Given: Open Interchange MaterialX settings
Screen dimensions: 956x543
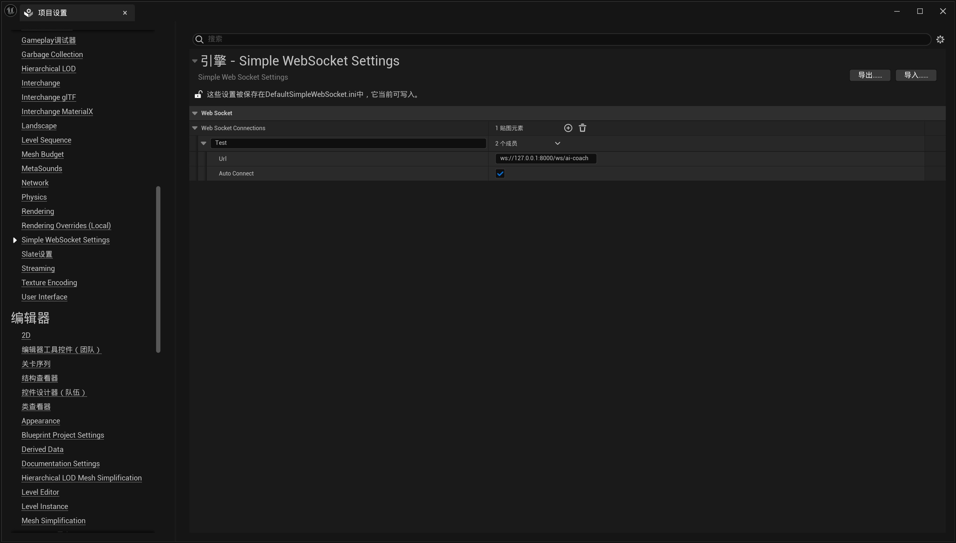Looking at the screenshot, I should point(57,111).
